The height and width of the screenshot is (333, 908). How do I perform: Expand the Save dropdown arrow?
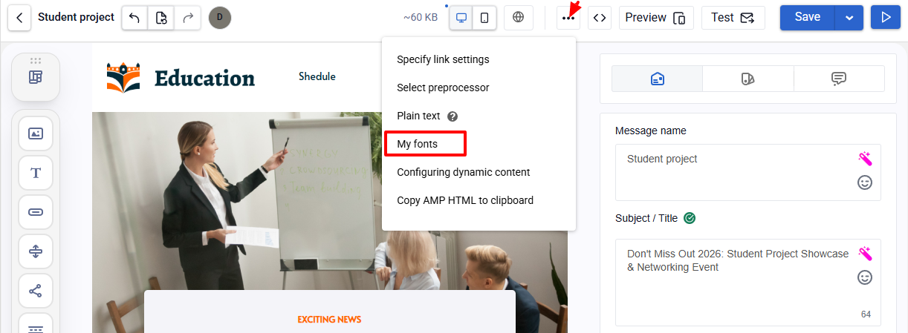(x=849, y=18)
